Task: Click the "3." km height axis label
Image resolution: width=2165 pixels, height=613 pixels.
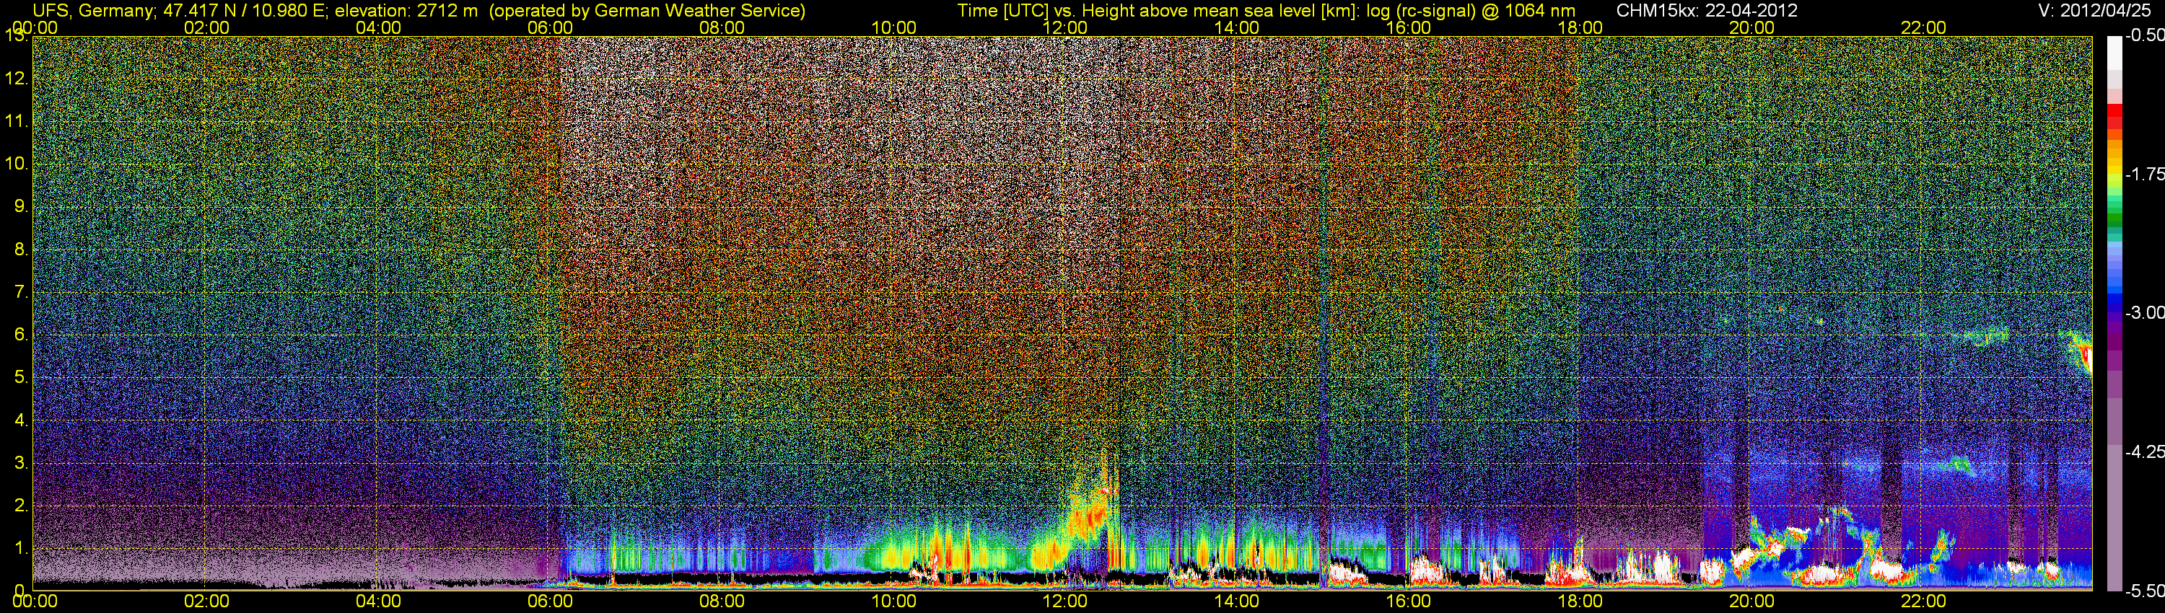Action: [x=21, y=463]
